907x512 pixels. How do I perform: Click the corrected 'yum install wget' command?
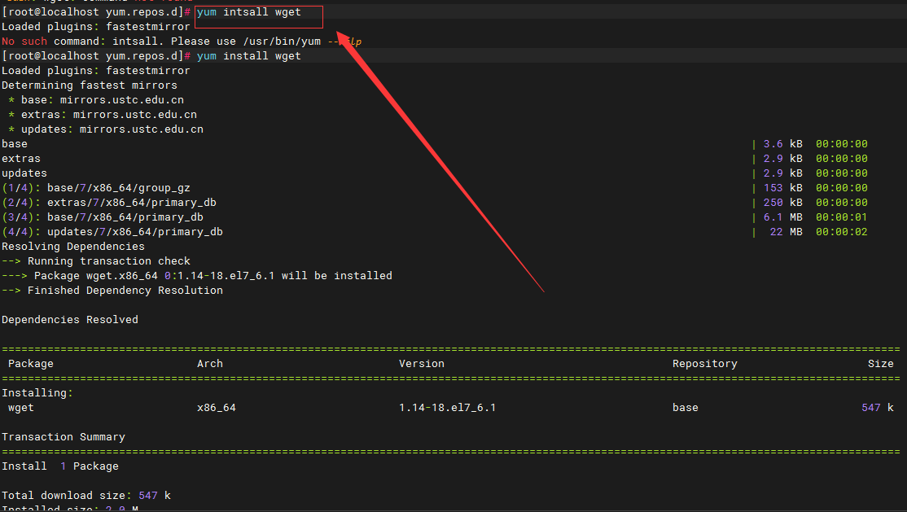pos(248,56)
